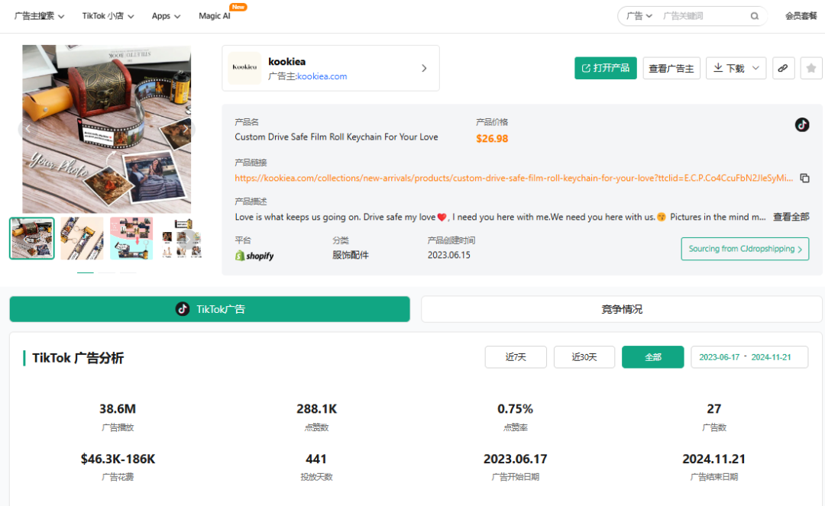Open the kookiea product URL link
The width and height of the screenshot is (825, 506).
(513, 178)
